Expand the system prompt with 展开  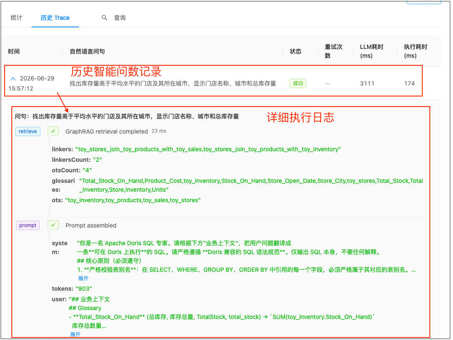pyautogui.click(x=83, y=278)
